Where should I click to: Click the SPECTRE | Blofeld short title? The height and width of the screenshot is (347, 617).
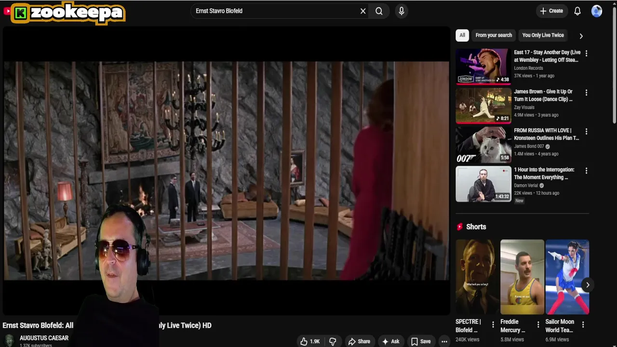coord(468,326)
